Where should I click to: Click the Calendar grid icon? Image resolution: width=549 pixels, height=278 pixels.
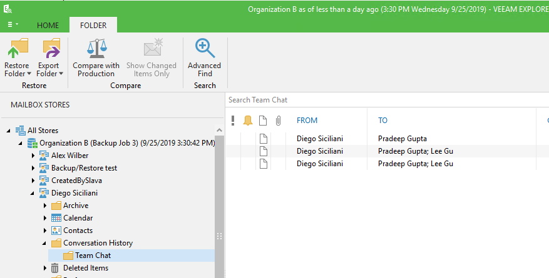(56, 218)
